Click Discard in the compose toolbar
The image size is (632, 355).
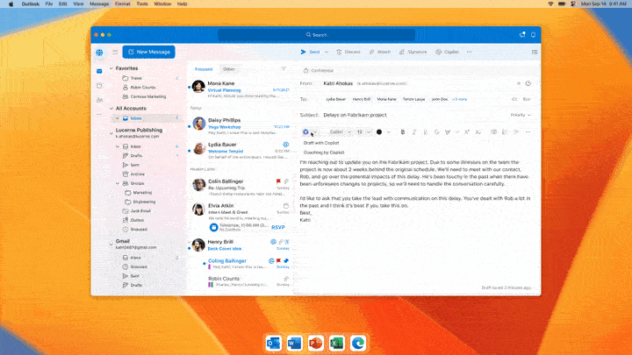click(348, 52)
